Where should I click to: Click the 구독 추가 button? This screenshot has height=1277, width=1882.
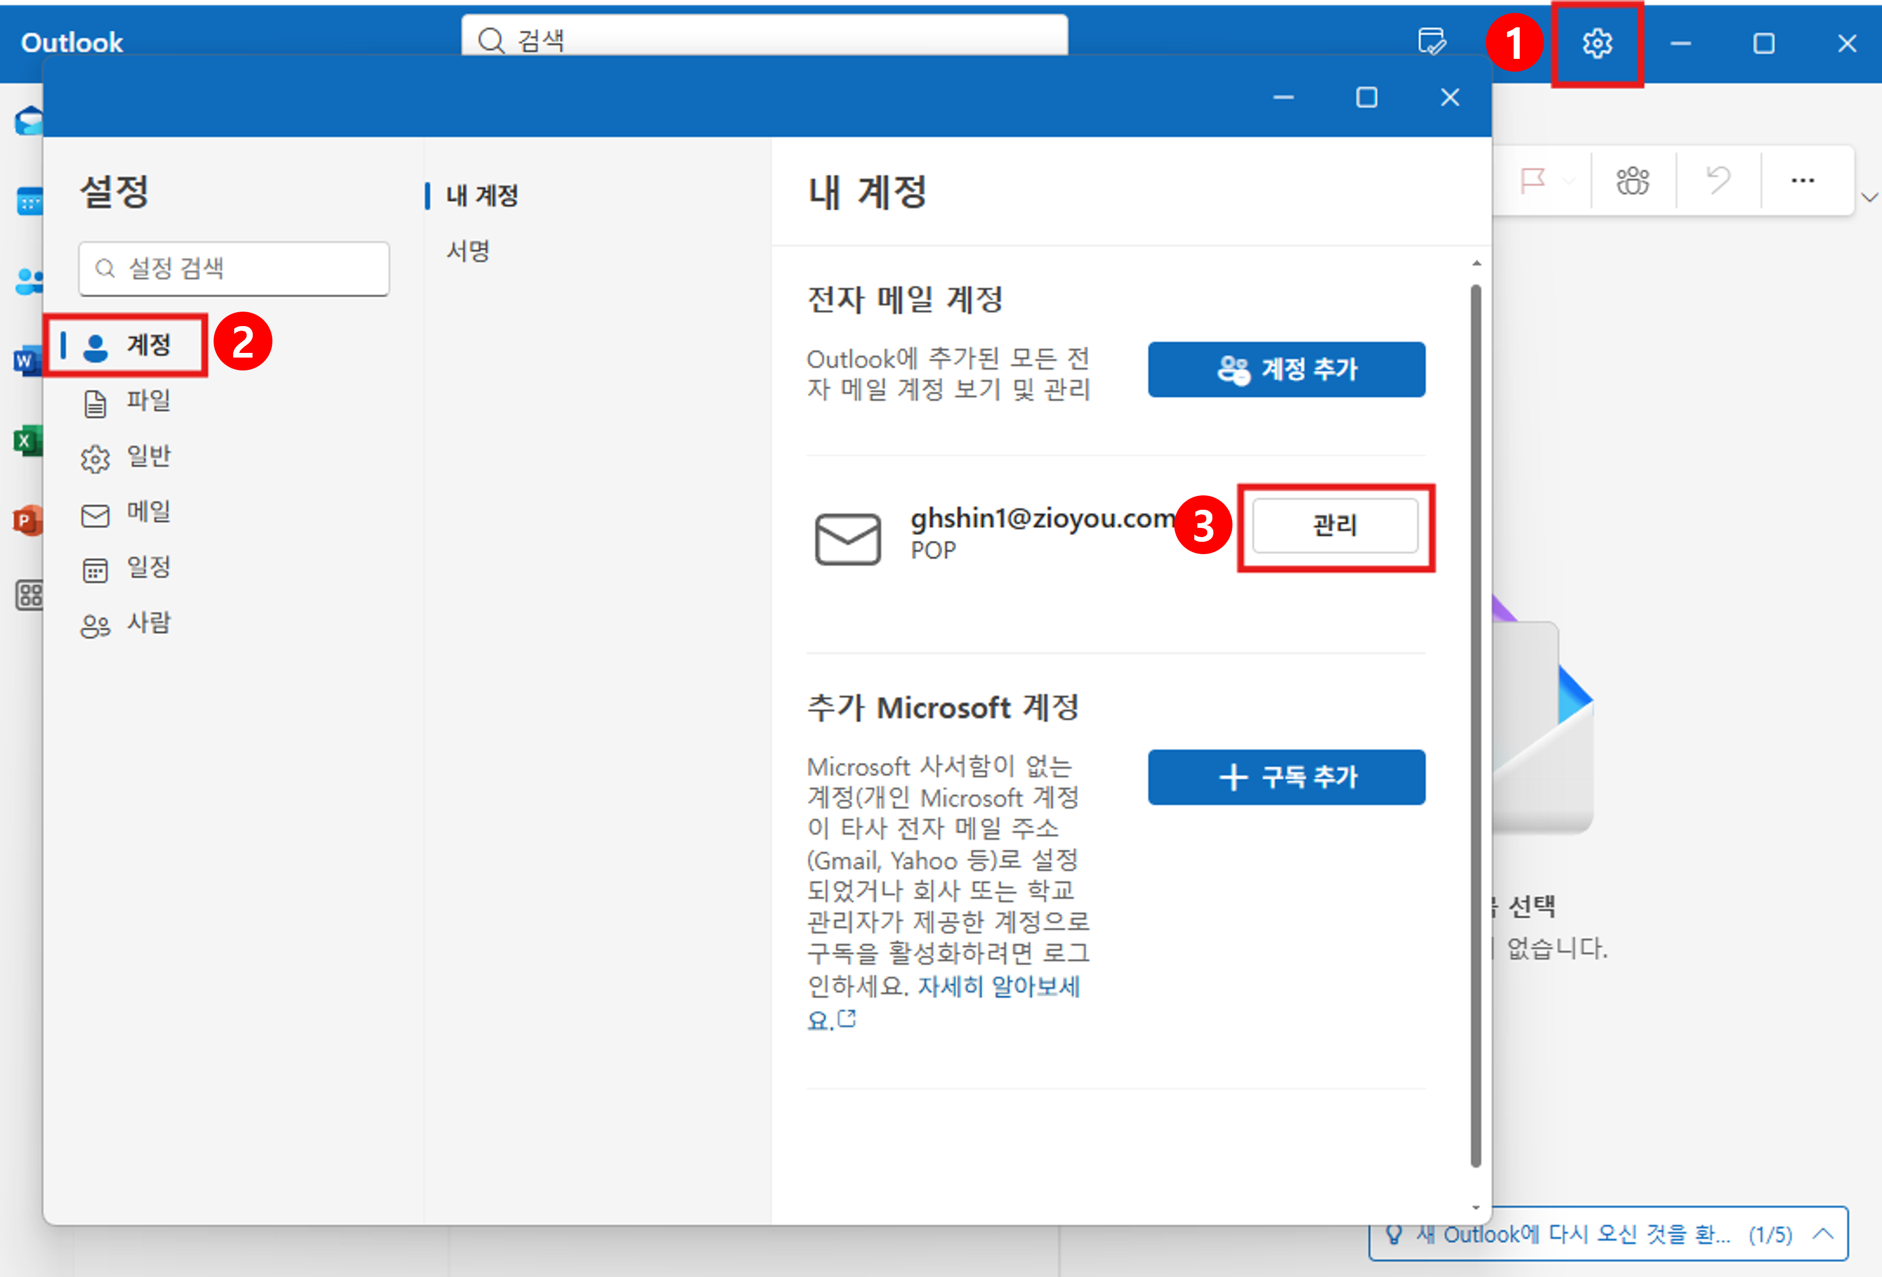coord(1286,777)
